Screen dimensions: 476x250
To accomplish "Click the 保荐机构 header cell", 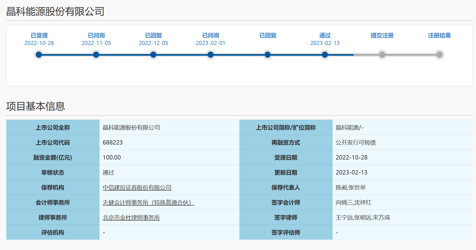I will [53, 188].
